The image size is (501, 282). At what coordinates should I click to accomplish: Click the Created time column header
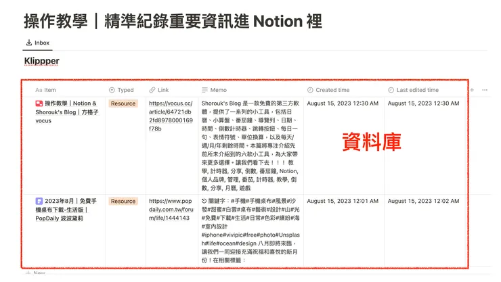(x=328, y=90)
